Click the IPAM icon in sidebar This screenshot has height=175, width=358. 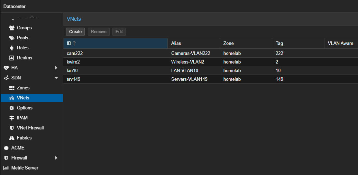point(12,118)
